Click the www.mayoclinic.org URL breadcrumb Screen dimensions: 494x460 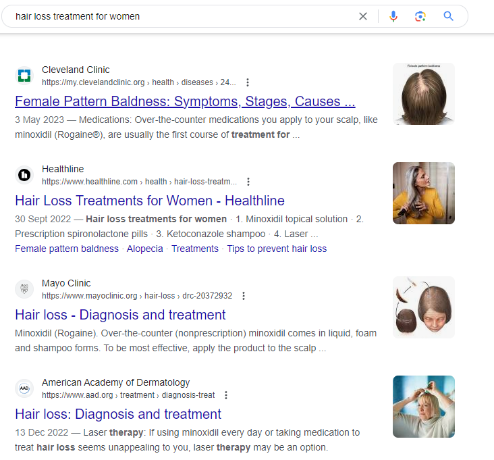click(137, 296)
